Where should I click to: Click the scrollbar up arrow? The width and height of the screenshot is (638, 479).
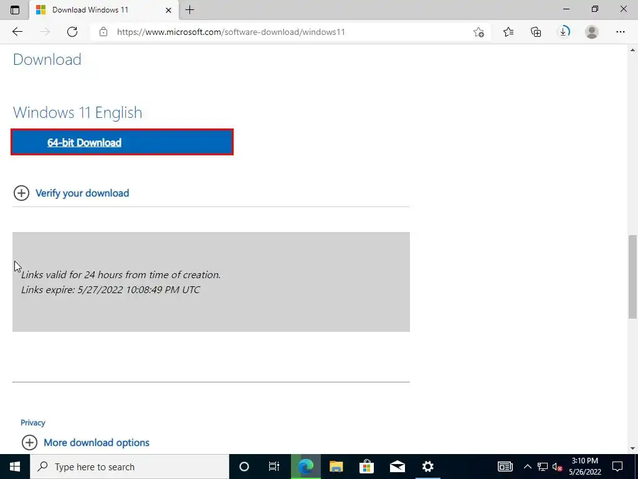pos(633,50)
